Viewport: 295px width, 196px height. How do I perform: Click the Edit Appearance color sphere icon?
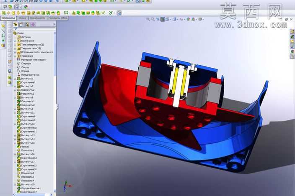188,19
